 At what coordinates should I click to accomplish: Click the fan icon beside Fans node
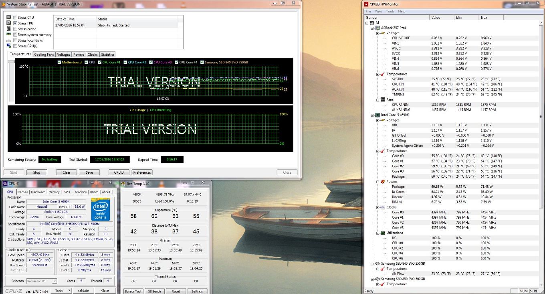pyautogui.click(x=383, y=100)
